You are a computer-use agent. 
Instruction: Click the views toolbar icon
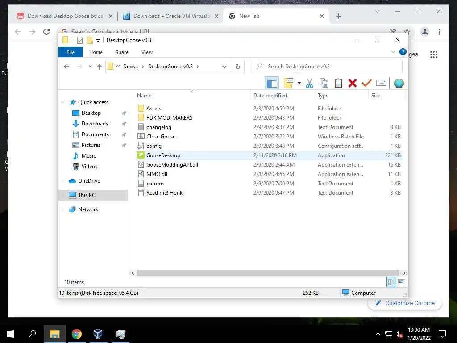[288, 83]
